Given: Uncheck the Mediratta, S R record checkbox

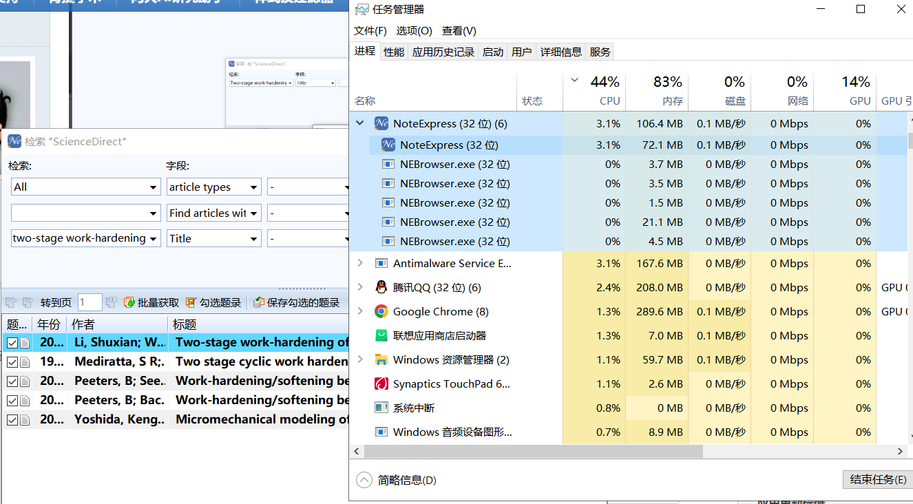Looking at the screenshot, I should click(12, 361).
